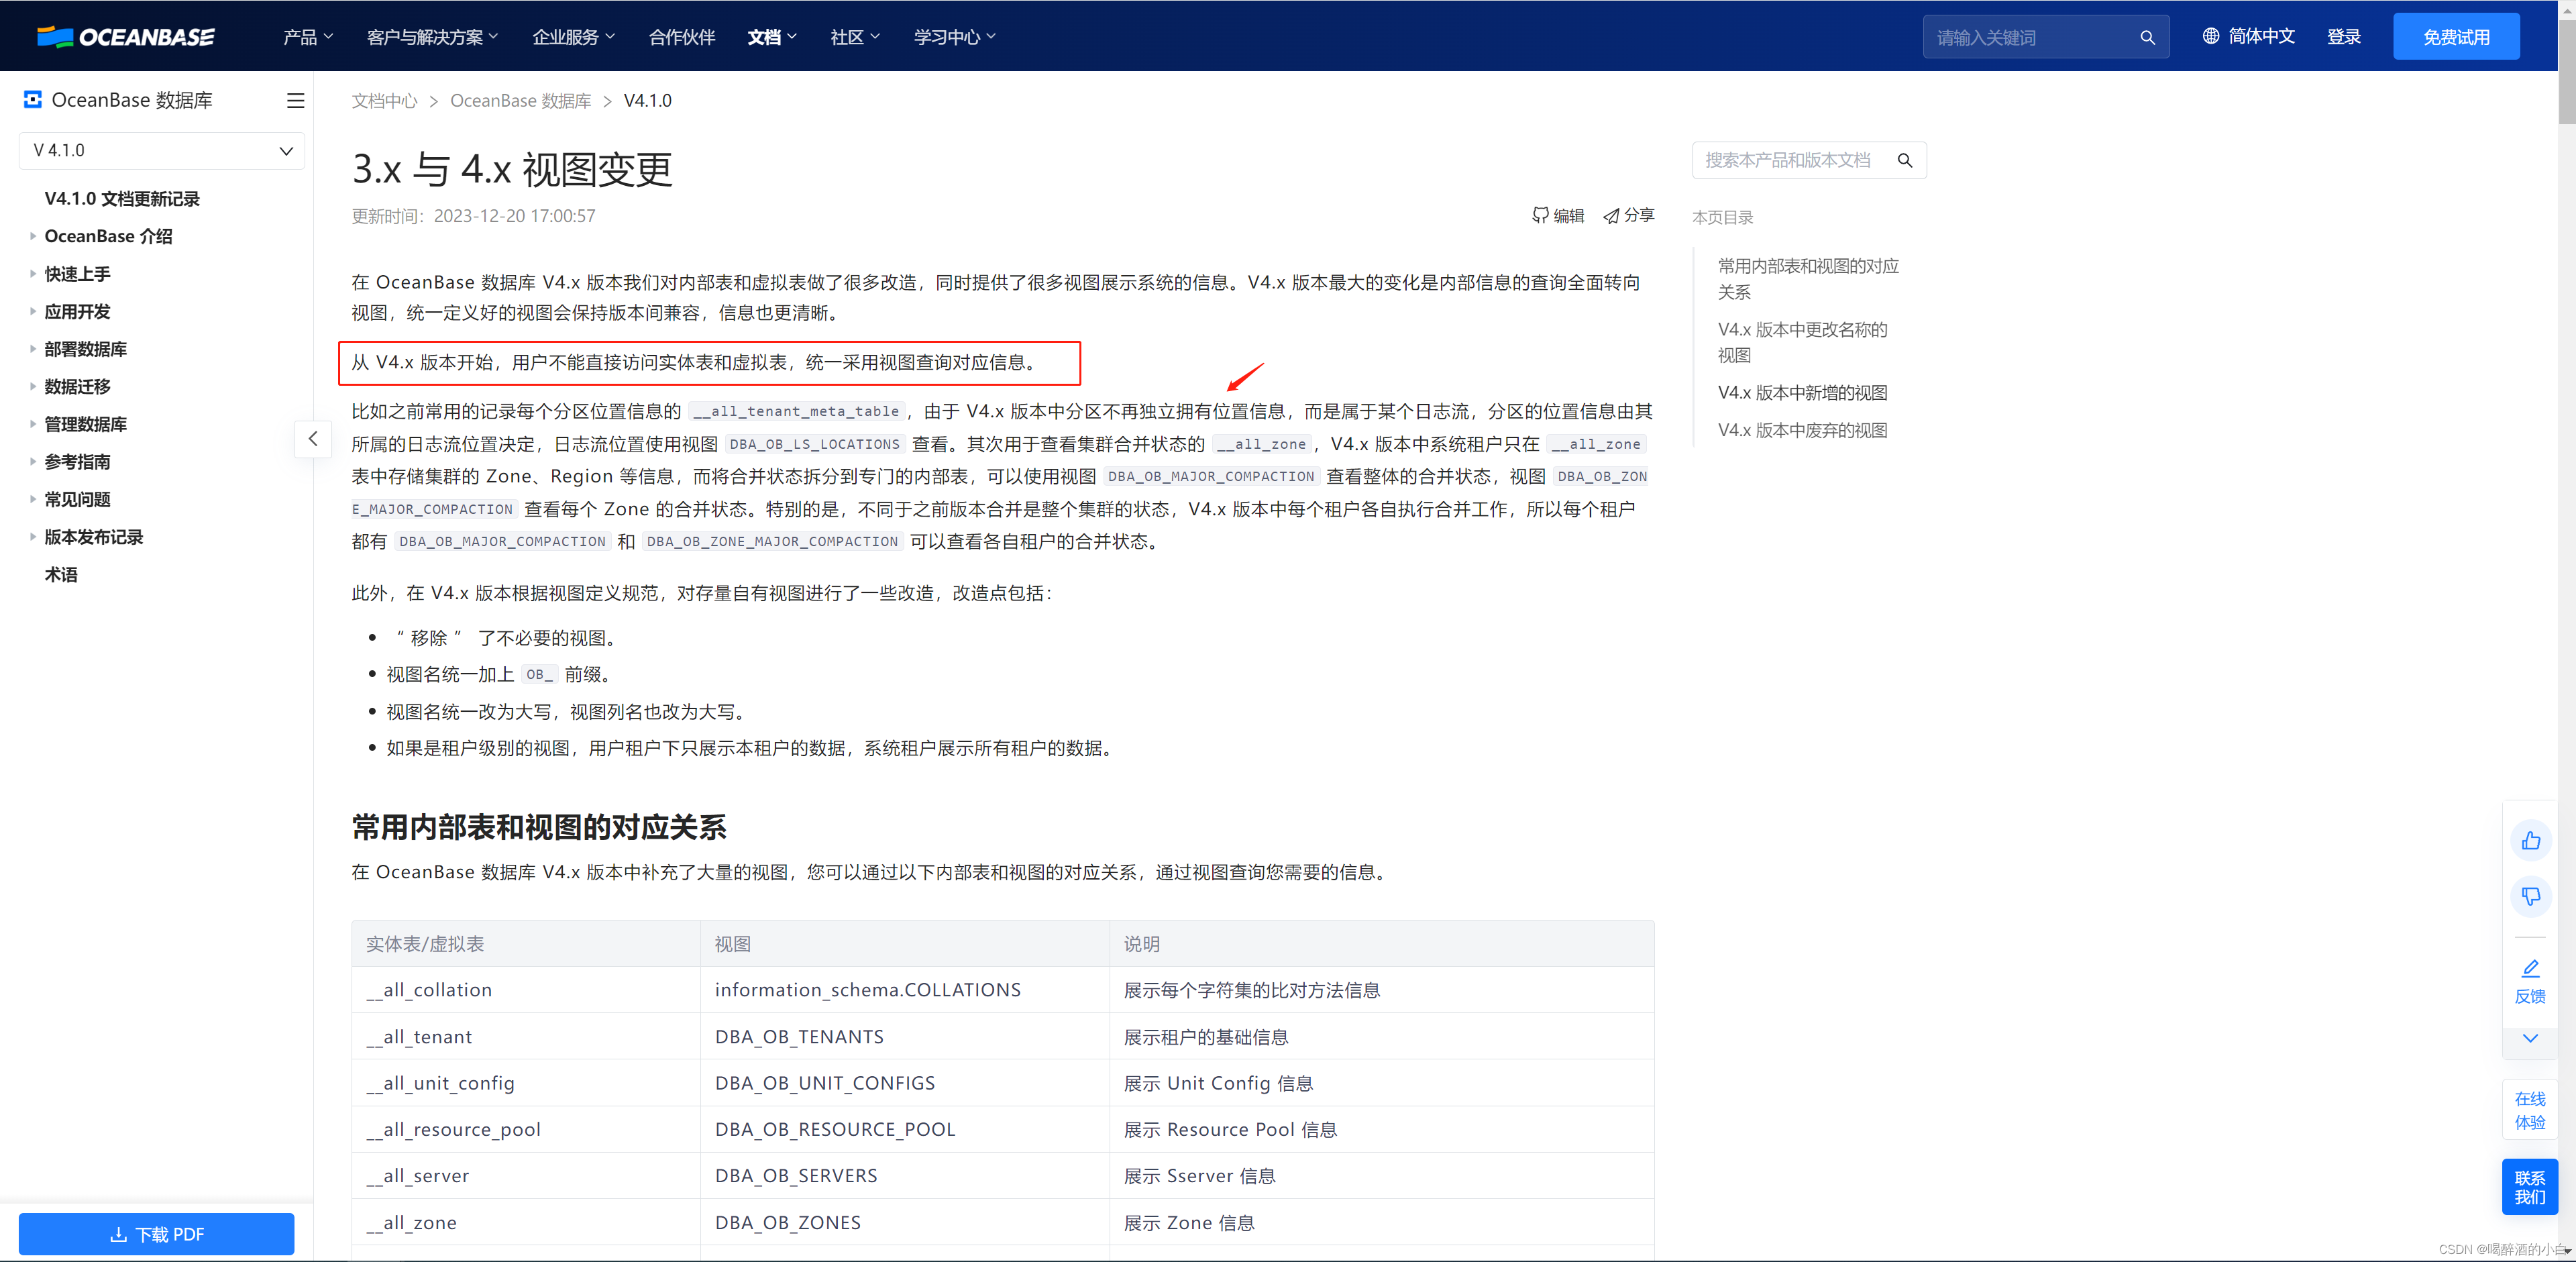
Task: Expand the 部署数据库 tree node
Action: 33,349
